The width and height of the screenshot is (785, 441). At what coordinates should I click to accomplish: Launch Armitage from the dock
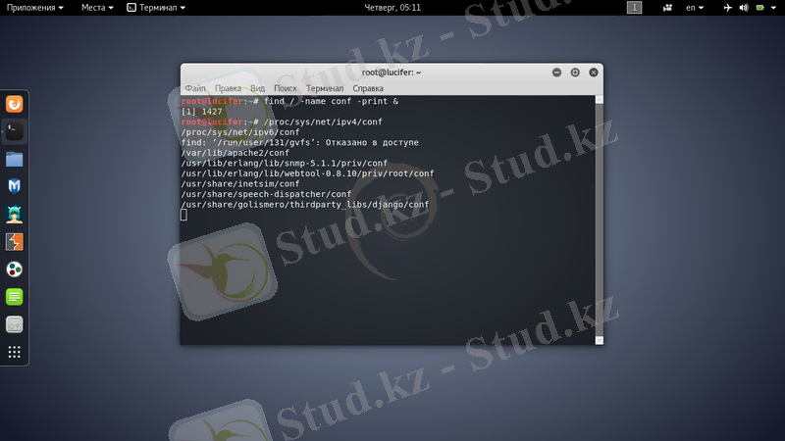pyautogui.click(x=14, y=214)
